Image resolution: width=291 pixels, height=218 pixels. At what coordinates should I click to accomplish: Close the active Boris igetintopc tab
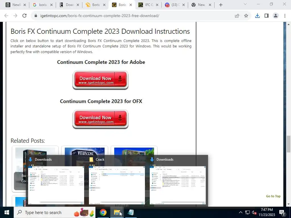(131, 5)
